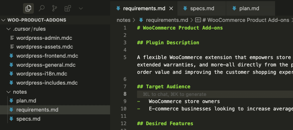Viewport: 293px width, 130px height.
Task: Close the requirements.md tab
Action: pos(171,8)
